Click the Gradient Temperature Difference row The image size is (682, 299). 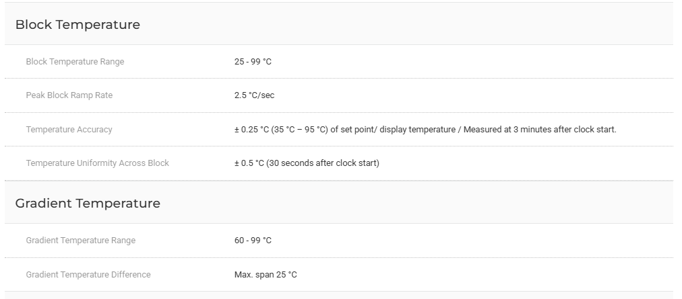339,275
